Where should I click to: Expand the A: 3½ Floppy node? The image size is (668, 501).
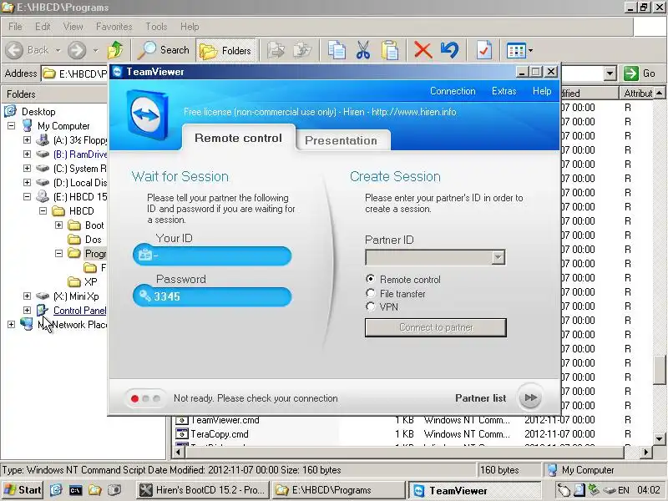click(27, 139)
